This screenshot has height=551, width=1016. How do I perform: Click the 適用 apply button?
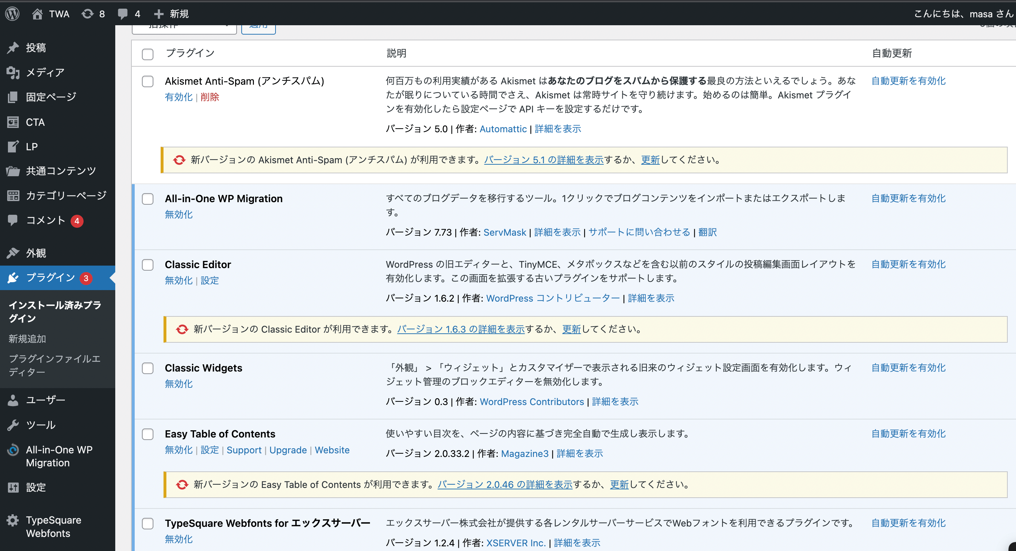tap(258, 29)
